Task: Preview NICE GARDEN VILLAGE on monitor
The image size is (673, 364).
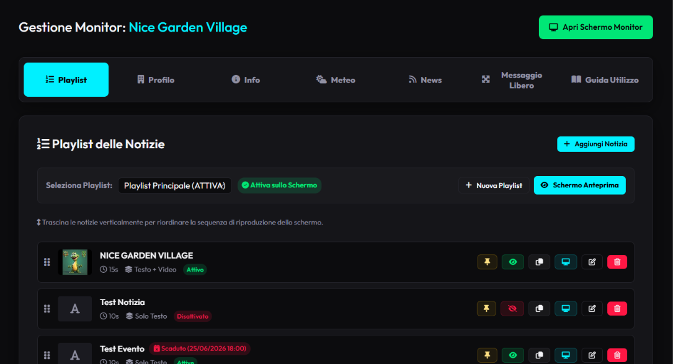Action: [566, 262]
